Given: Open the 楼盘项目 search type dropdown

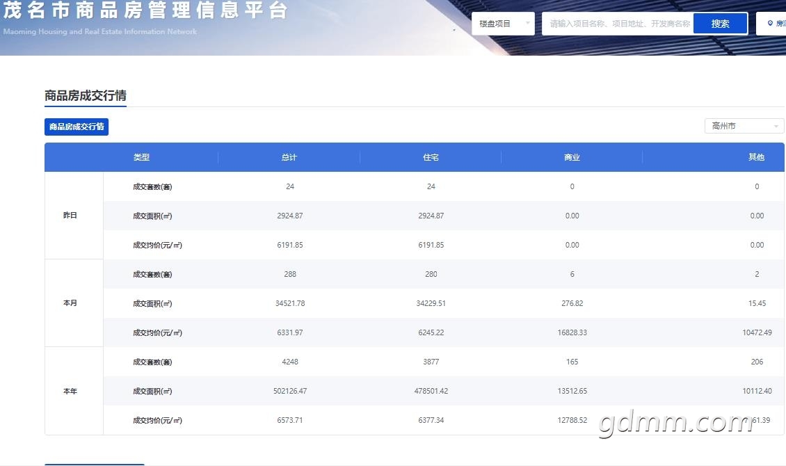Looking at the screenshot, I should point(503,24).
